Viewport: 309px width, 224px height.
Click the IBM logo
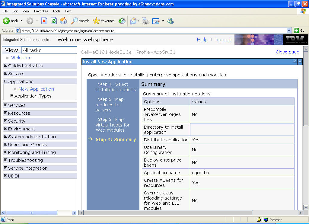click(x=296, y=40)
